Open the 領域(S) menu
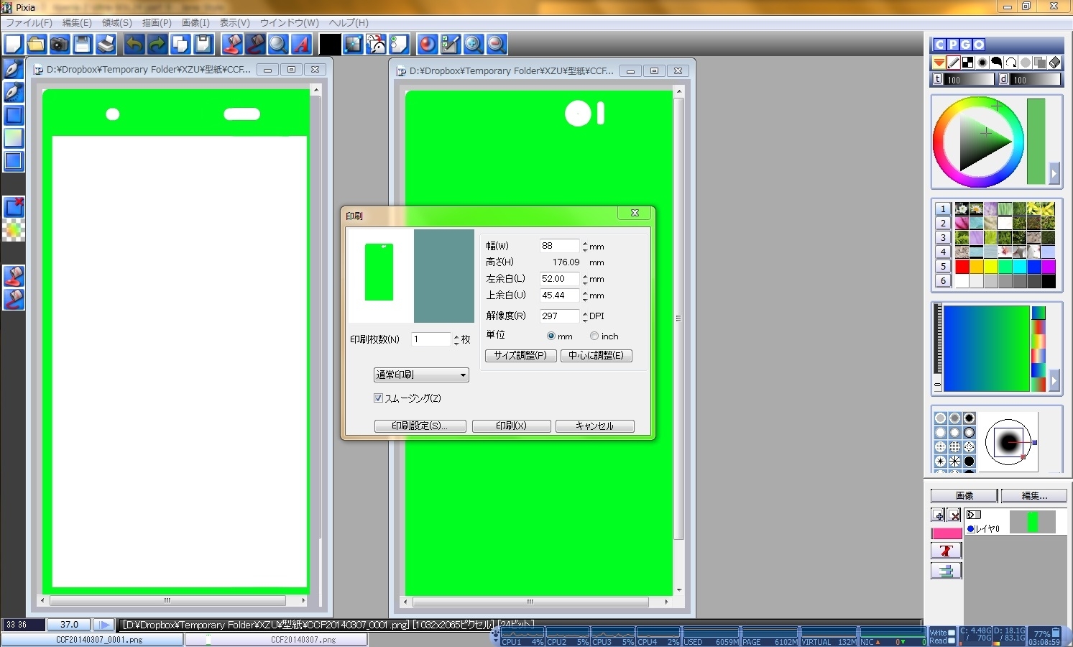The height and width of the screenshot is (647, 1073). (x=117, y=23)
